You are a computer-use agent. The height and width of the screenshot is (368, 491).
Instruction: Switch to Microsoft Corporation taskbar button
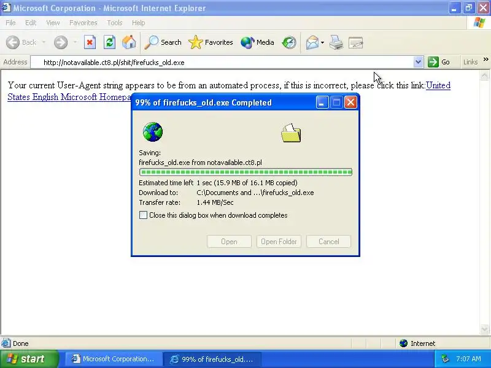coord(114,359)
